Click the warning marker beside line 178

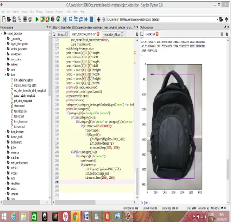135,53
